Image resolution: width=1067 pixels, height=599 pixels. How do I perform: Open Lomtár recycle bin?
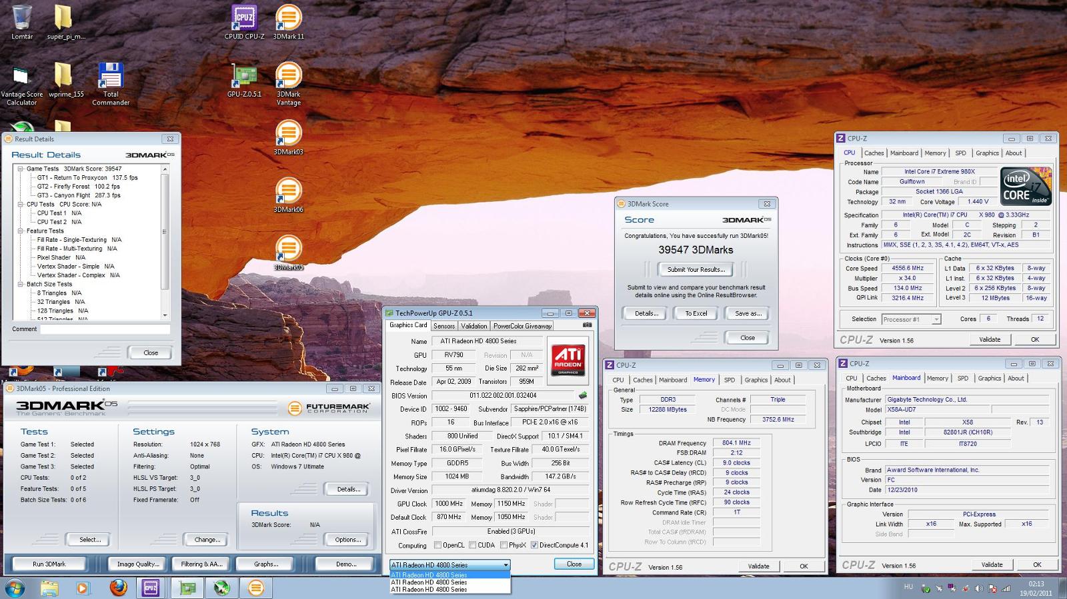[x=22, y=22]
